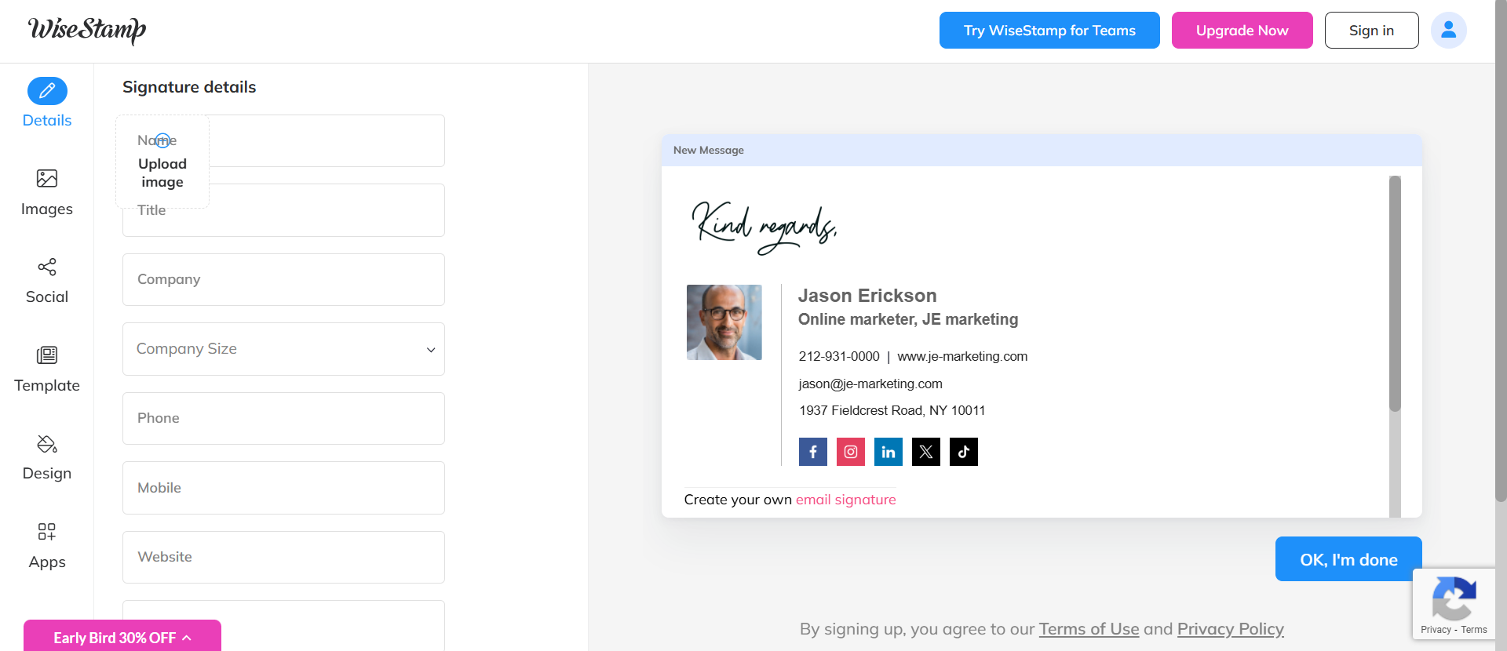
Task: Click the Upgrade Now button
Action: pos(1242,31)
